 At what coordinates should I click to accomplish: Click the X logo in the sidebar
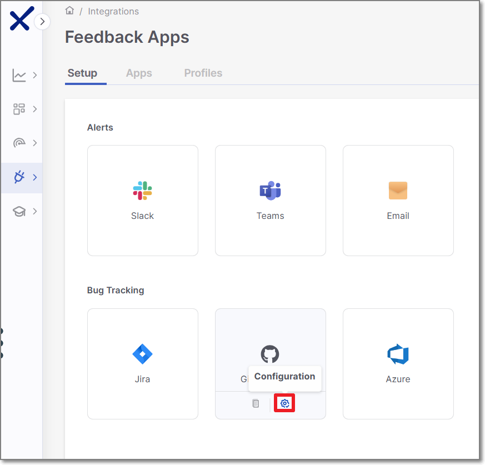coord(22,18)
